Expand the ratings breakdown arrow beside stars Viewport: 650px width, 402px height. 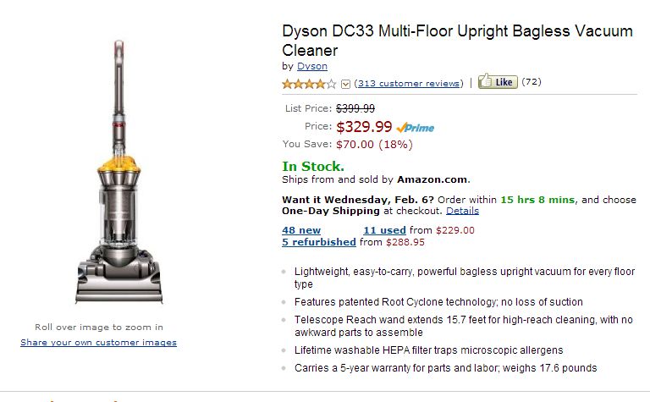click(345, 84)
